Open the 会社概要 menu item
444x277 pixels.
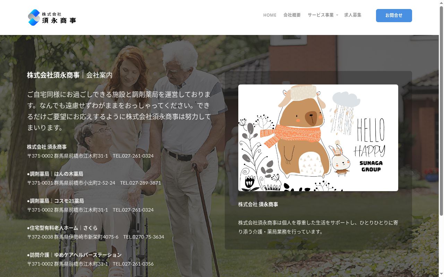pos(292,15)
